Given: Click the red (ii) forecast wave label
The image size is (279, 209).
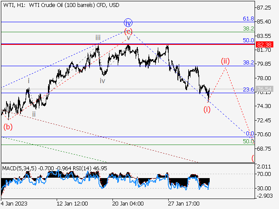Looking at the screenshot, I should (x=225, y=61).
